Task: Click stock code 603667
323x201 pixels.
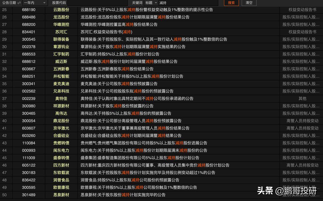Action: pos(29,69)
